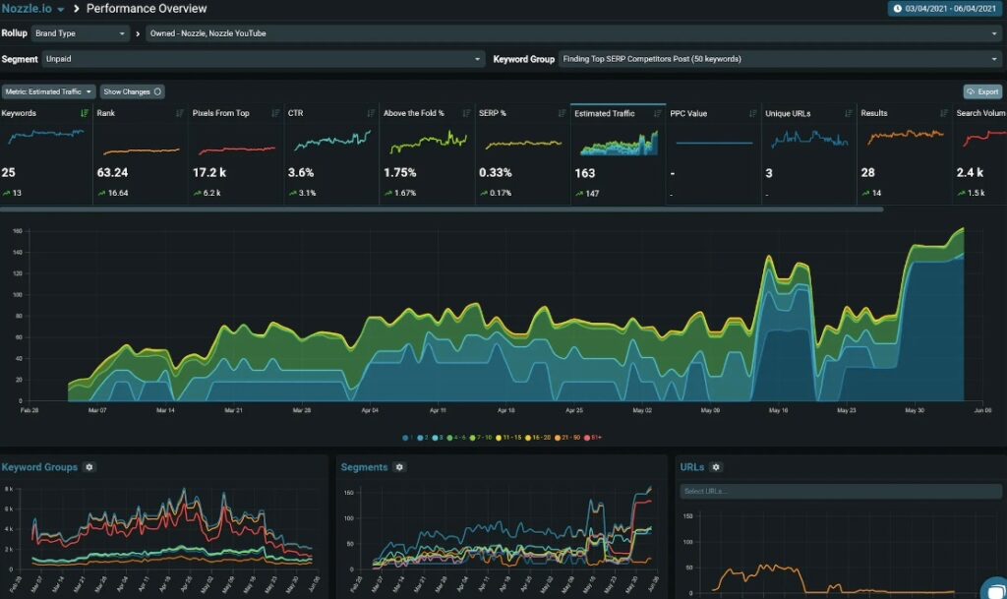
Task: Select the Above the Fold % metric card
Action: (427, 154)
